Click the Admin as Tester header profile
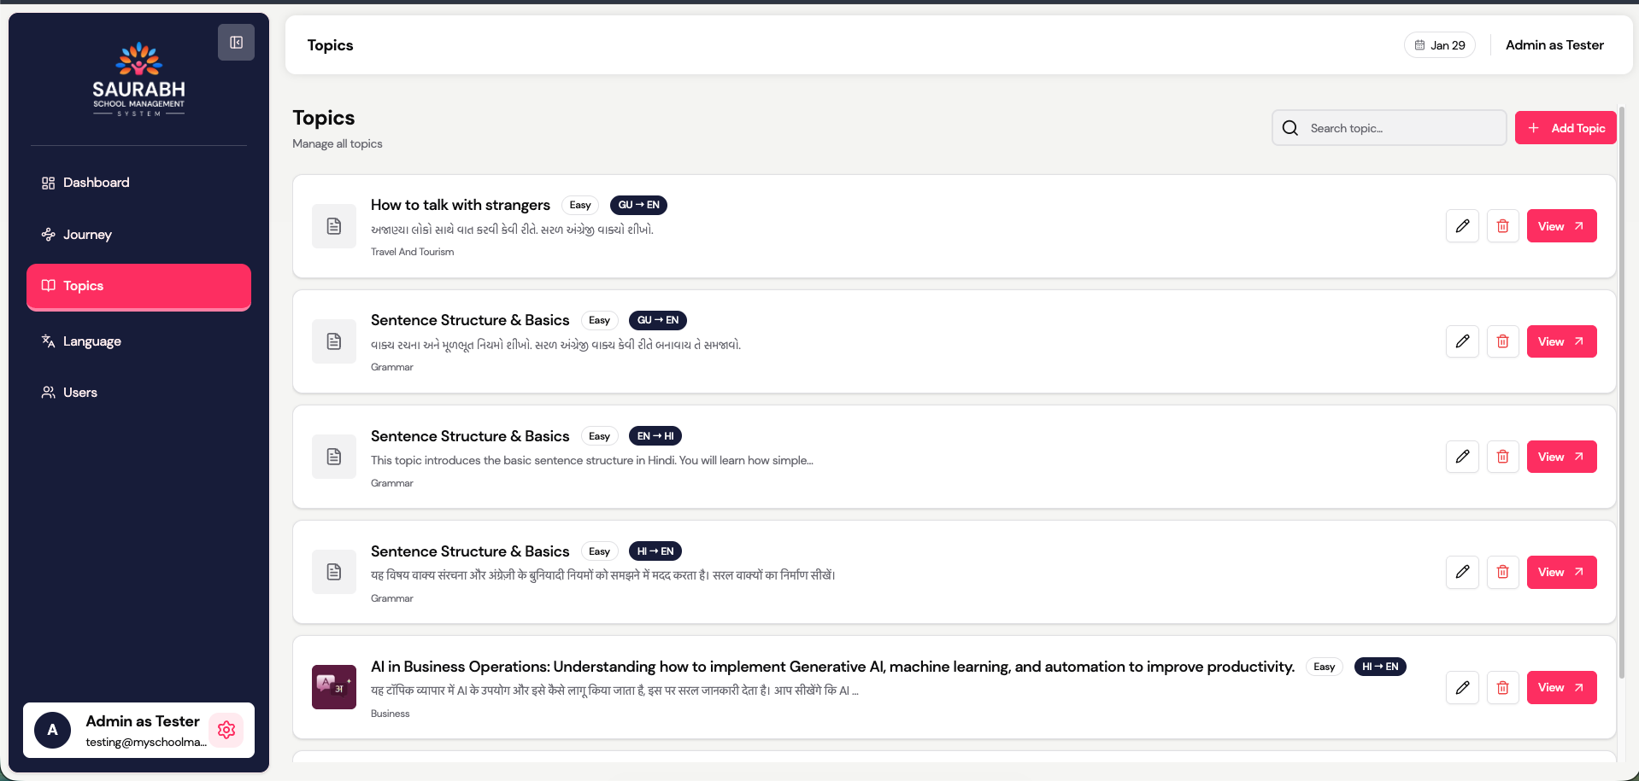Image resolution: width=1639 pixels, height=781 pixels. [x=1554, y=45]
